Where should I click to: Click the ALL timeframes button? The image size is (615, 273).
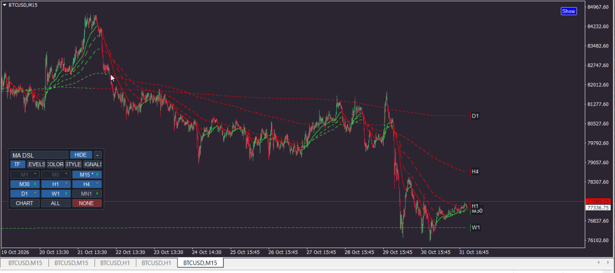coord(56,203)
